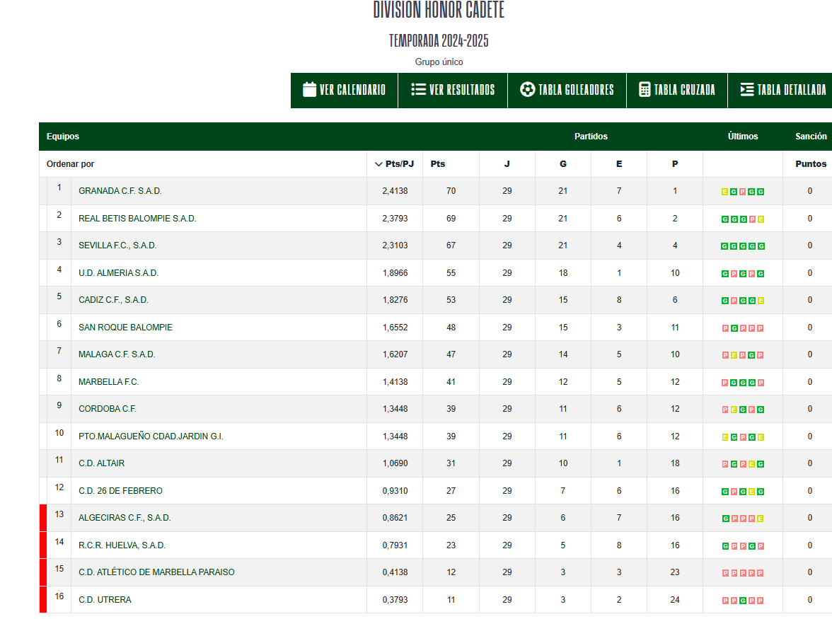
Task: Open ALGECIRAS C.F., S.A.D. team link
Action: pos(125,518)
